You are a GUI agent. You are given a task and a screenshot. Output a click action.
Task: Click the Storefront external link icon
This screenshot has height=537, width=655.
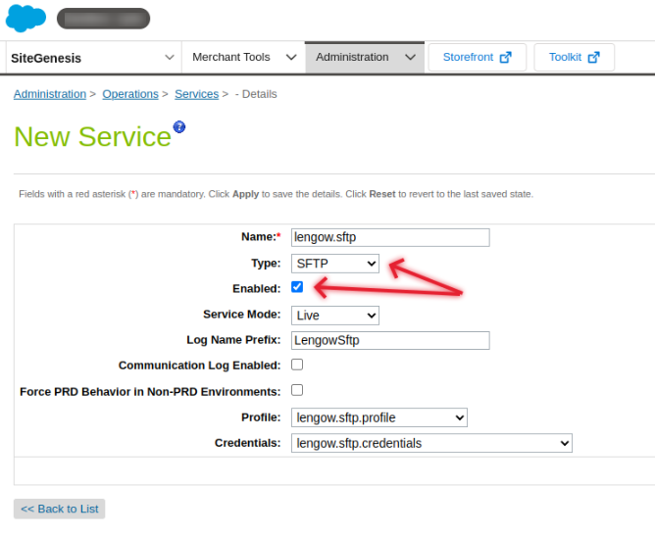(506, 58)
